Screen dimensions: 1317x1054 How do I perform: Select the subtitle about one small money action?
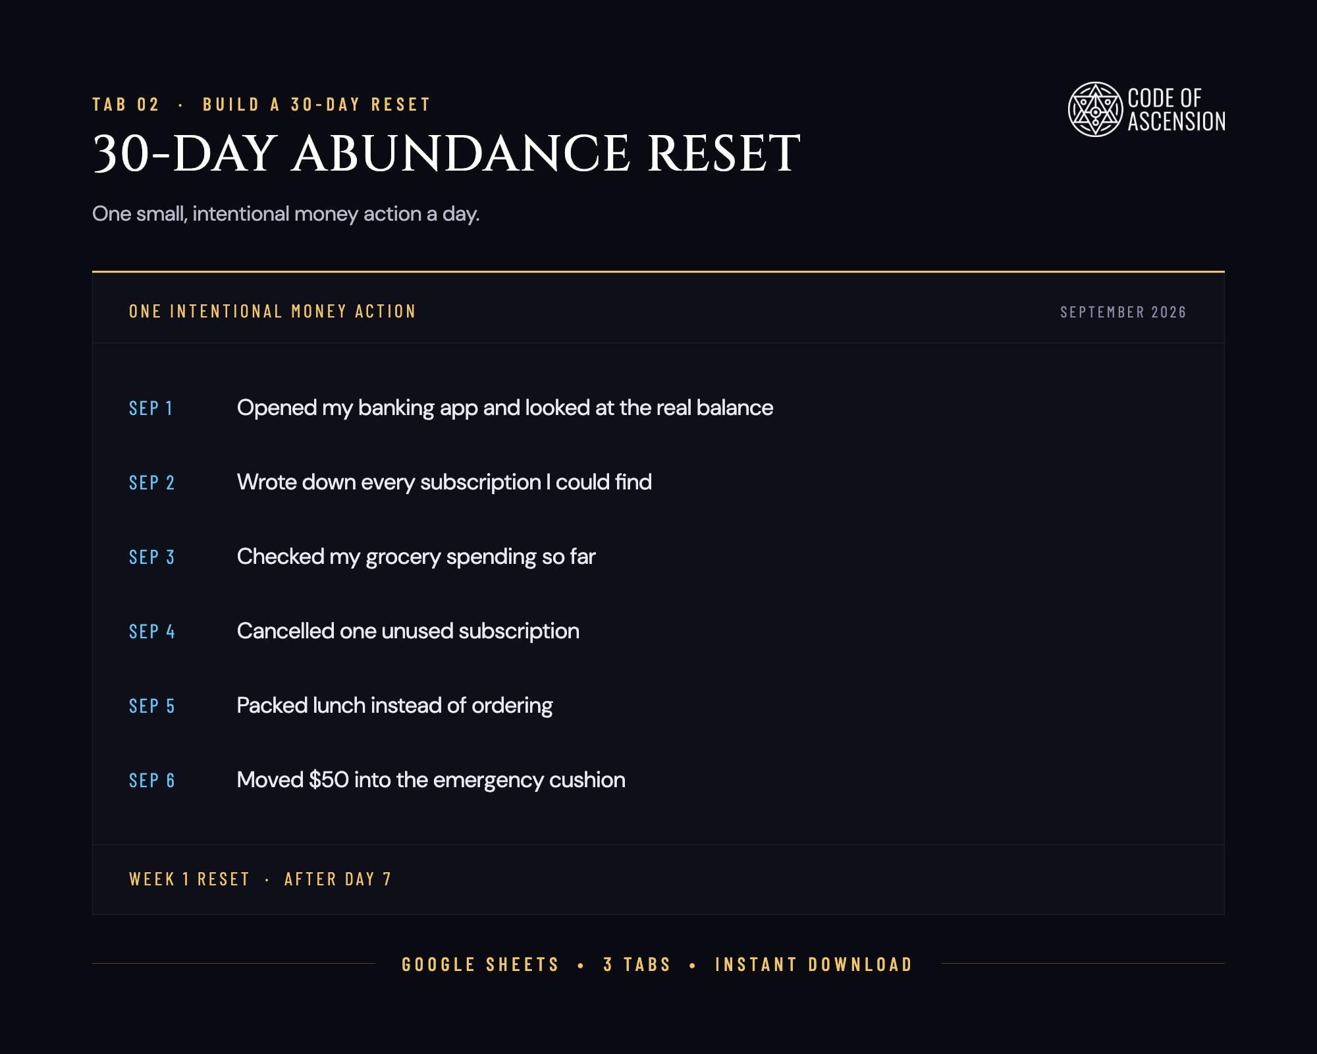pos(286,214)
